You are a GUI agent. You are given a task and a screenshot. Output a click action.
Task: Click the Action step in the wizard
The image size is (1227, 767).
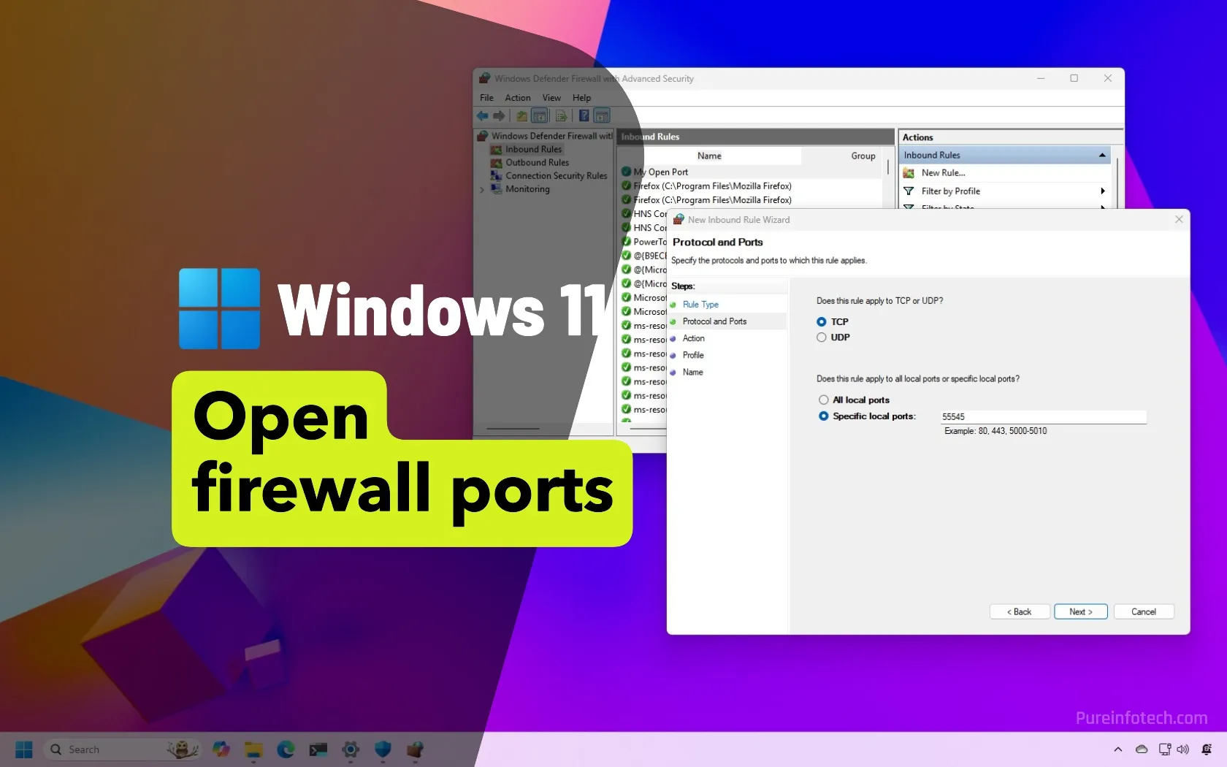[693, 338]
